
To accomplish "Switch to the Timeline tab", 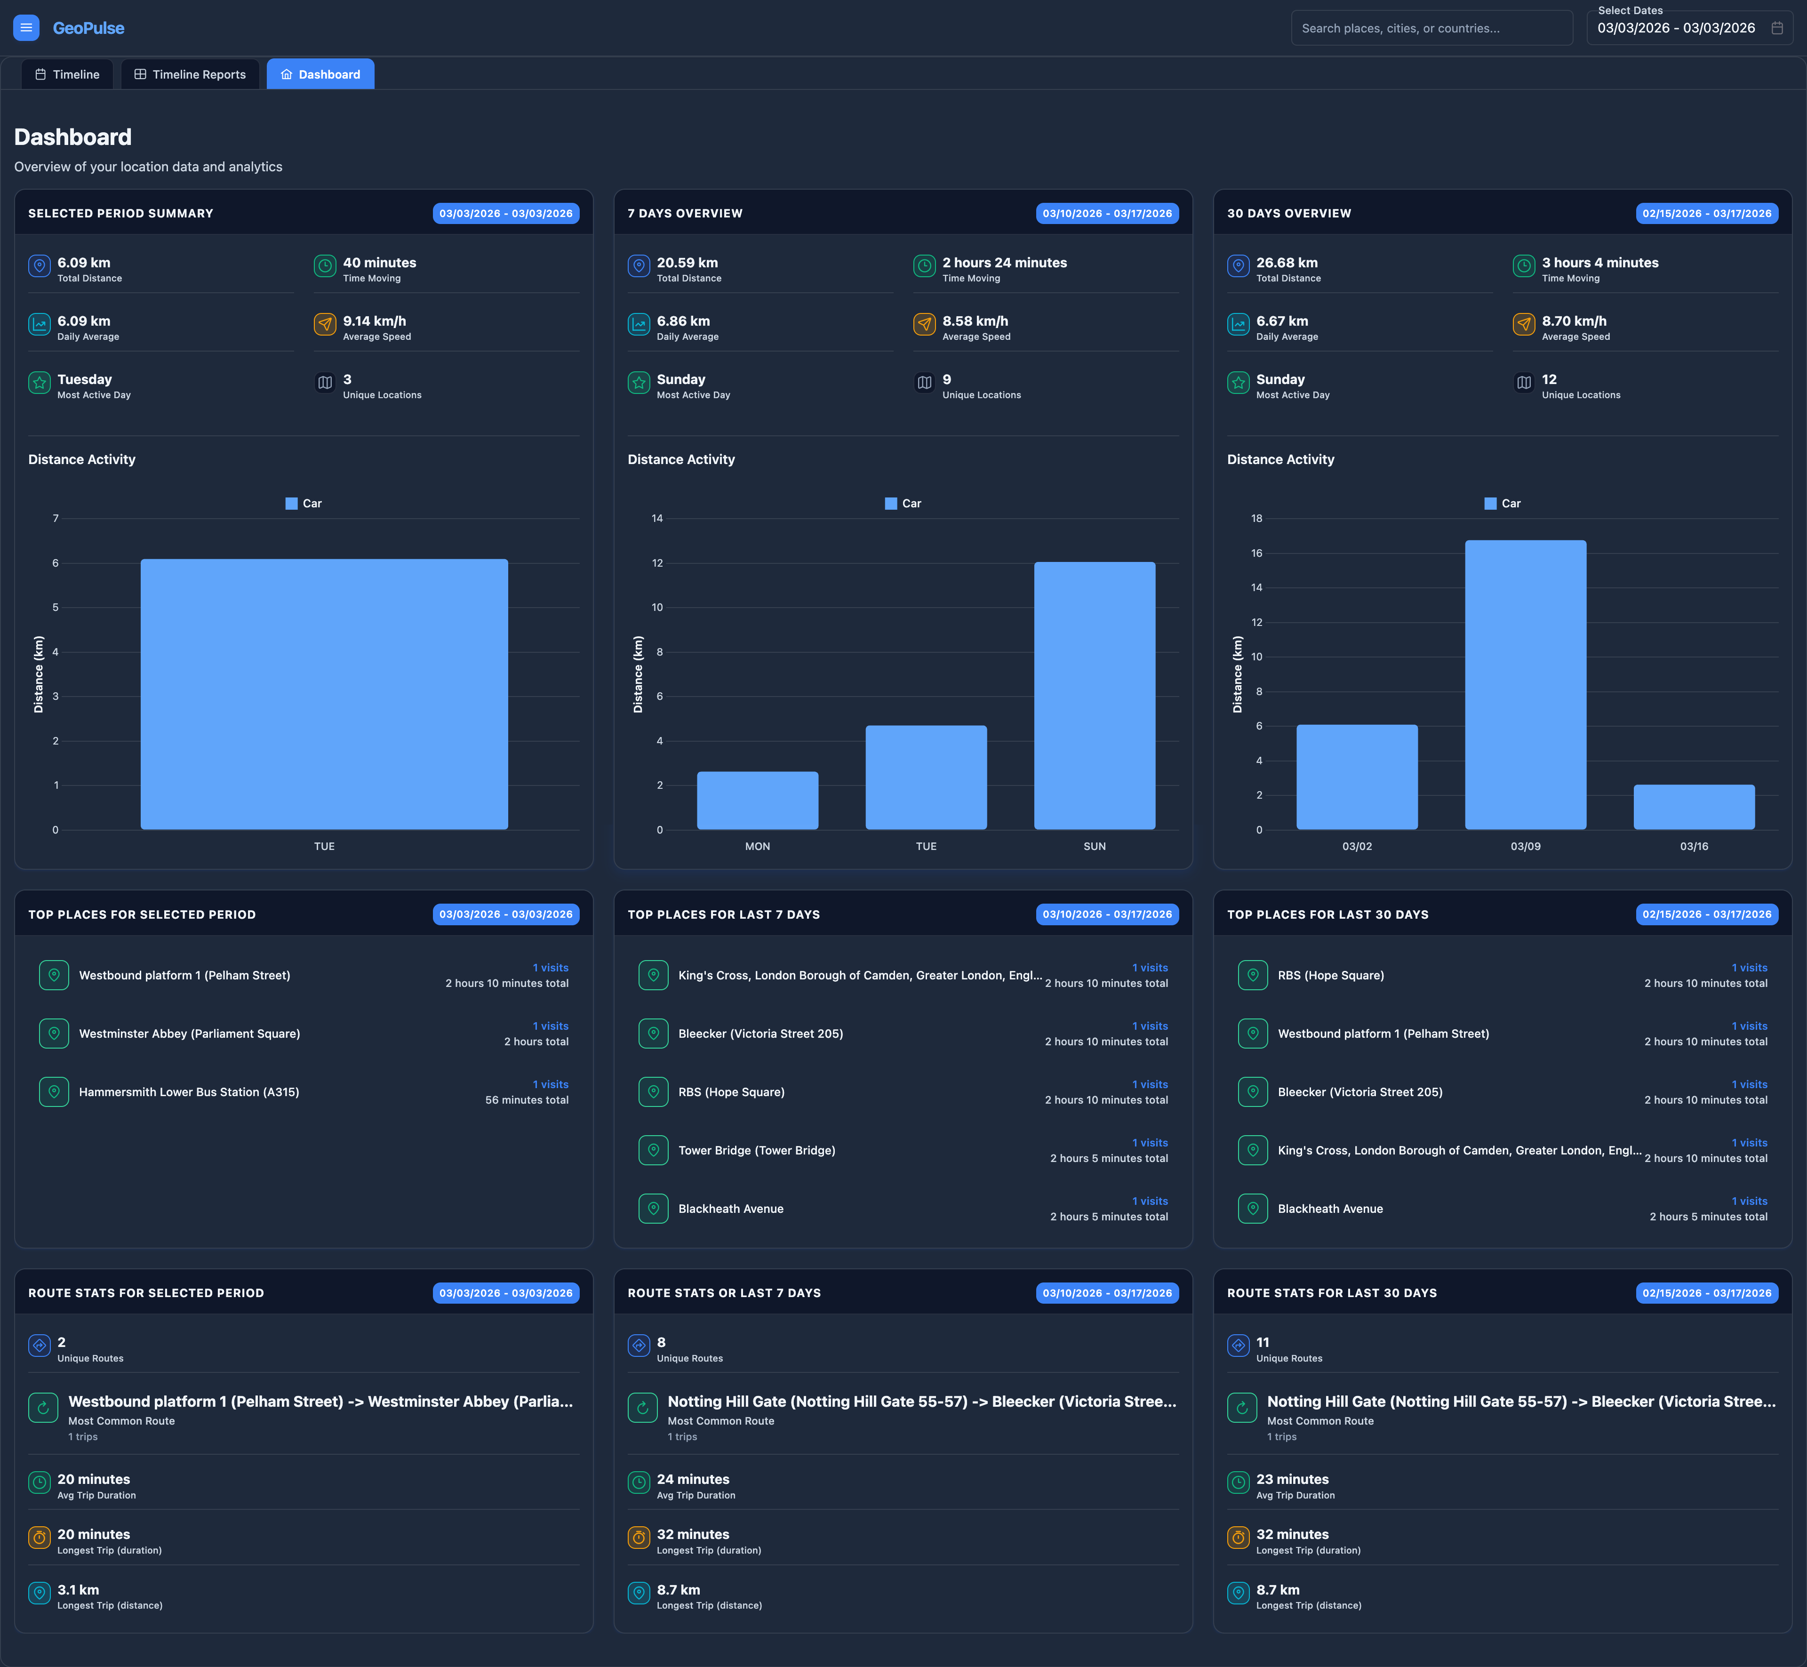I will 68,74.
